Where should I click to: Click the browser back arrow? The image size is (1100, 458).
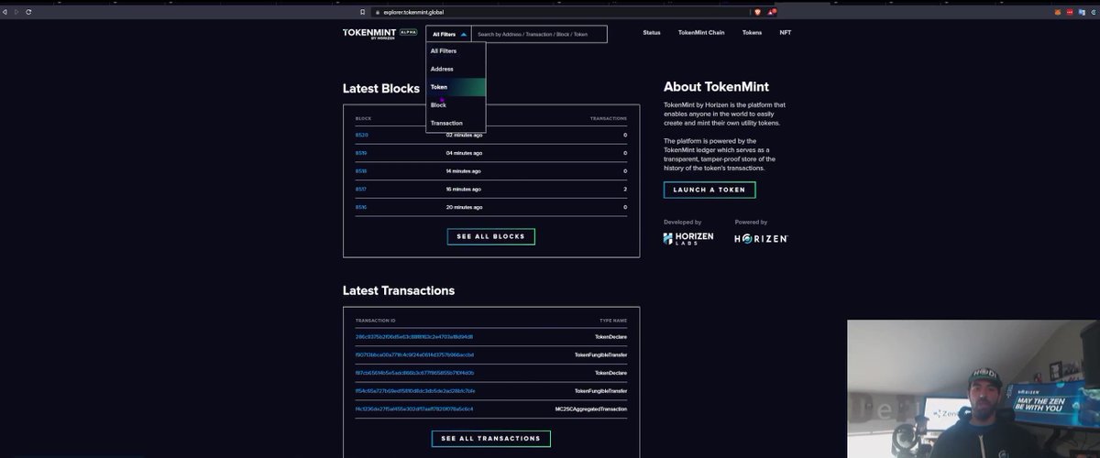pyautogui.click(x=5, y=12)
